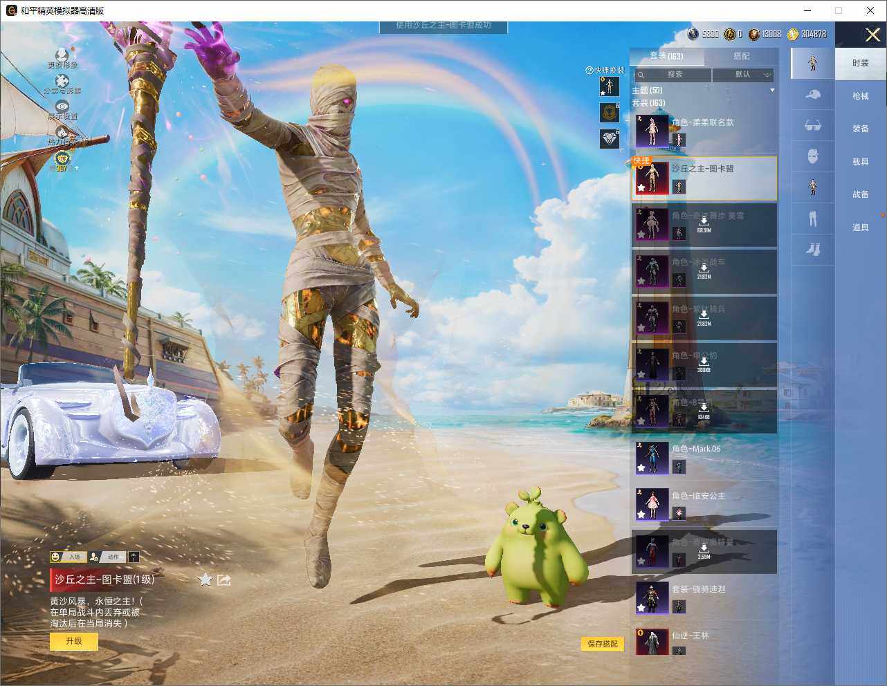887x686 pixels.
Task: Select the hat category icon in sidebar
Action: click(x=813, y=95)
